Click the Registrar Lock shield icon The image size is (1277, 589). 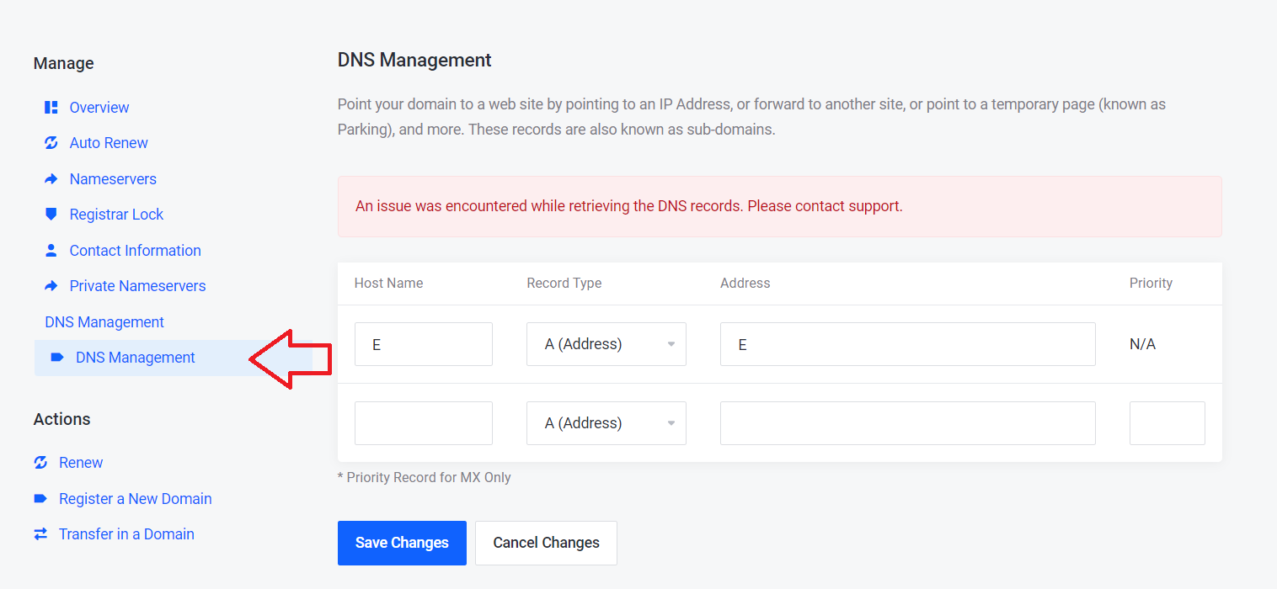[x=51, y=215]
